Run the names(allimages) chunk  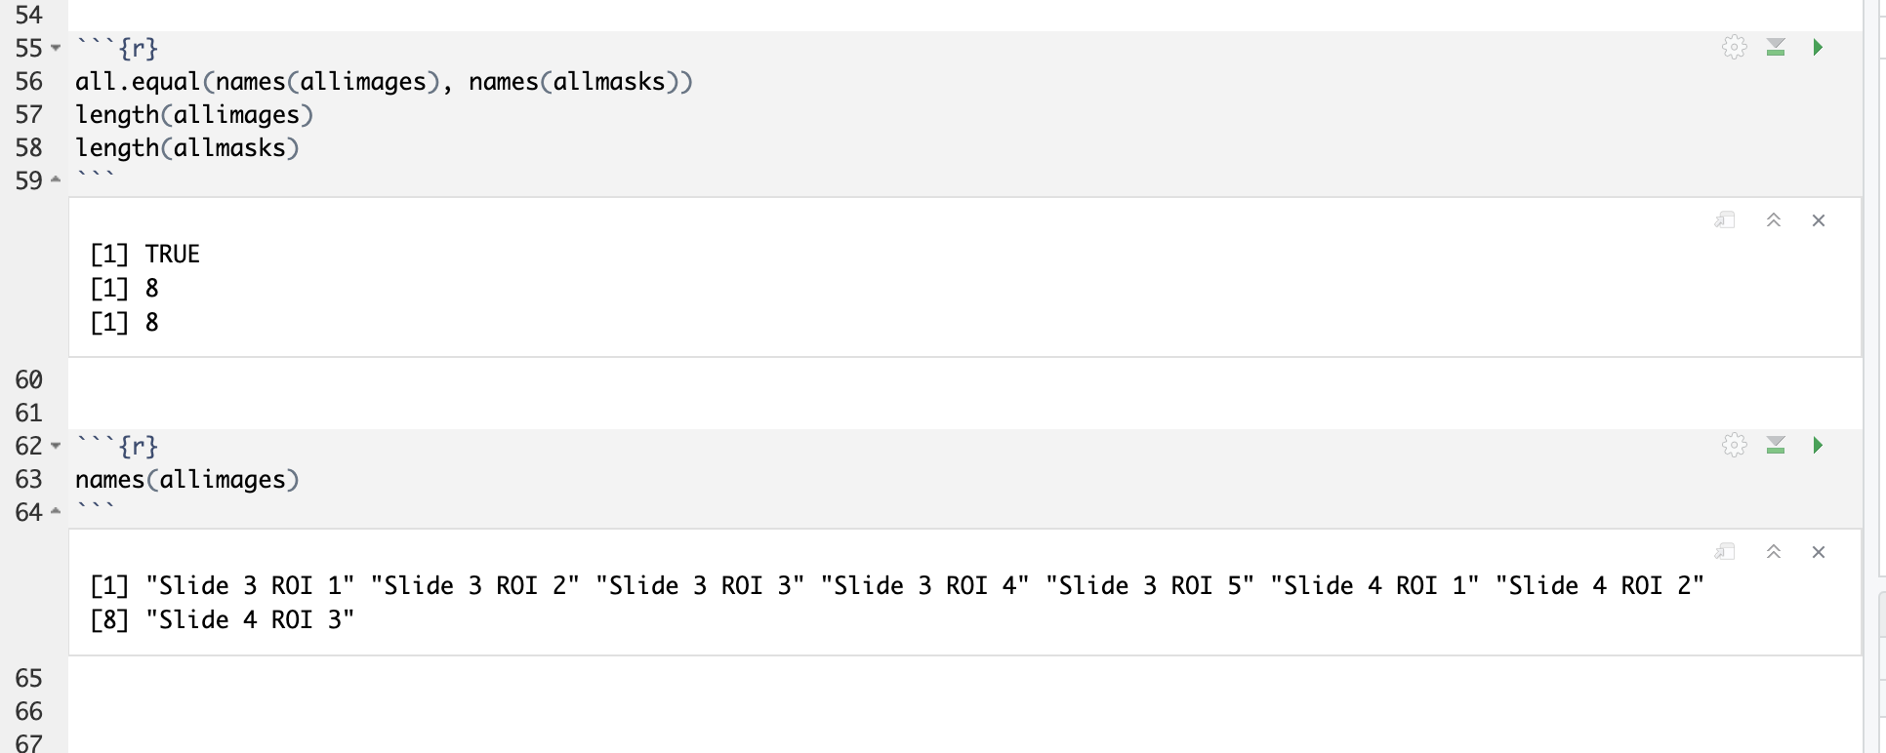coord(1818,446)
